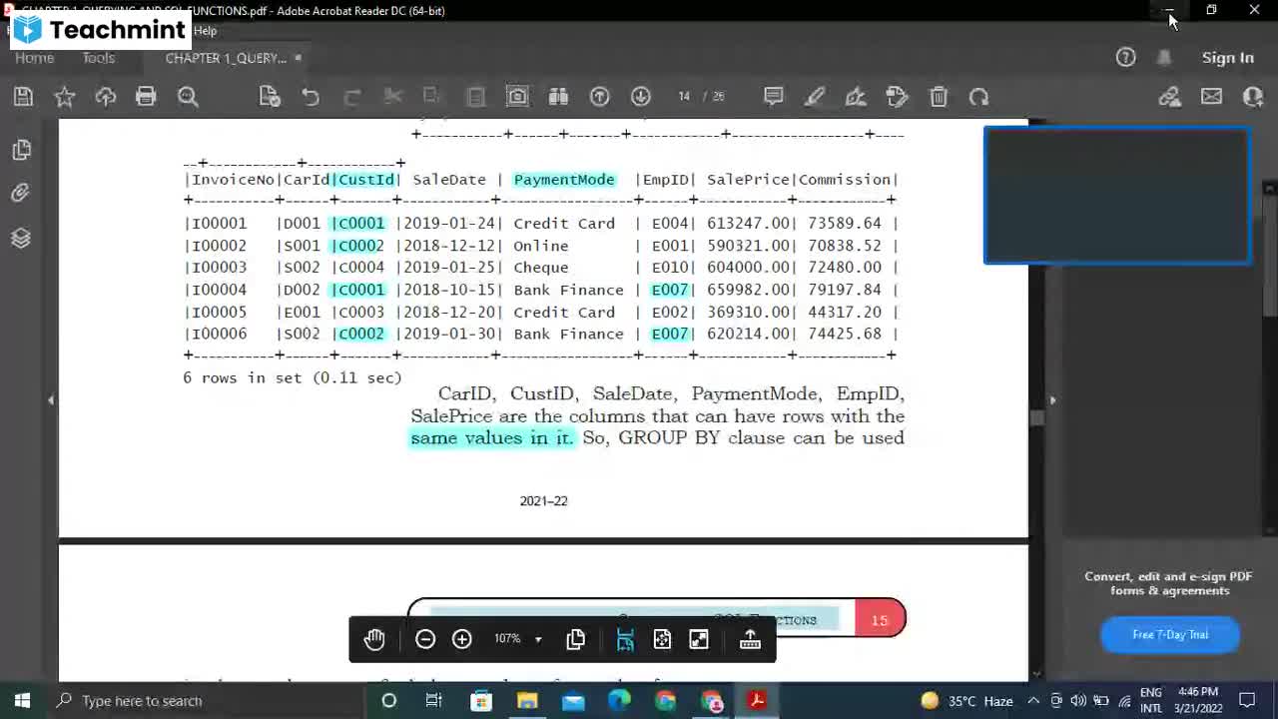
Task: Zoom out with the minus button
Action: click(x=425, y=639)
